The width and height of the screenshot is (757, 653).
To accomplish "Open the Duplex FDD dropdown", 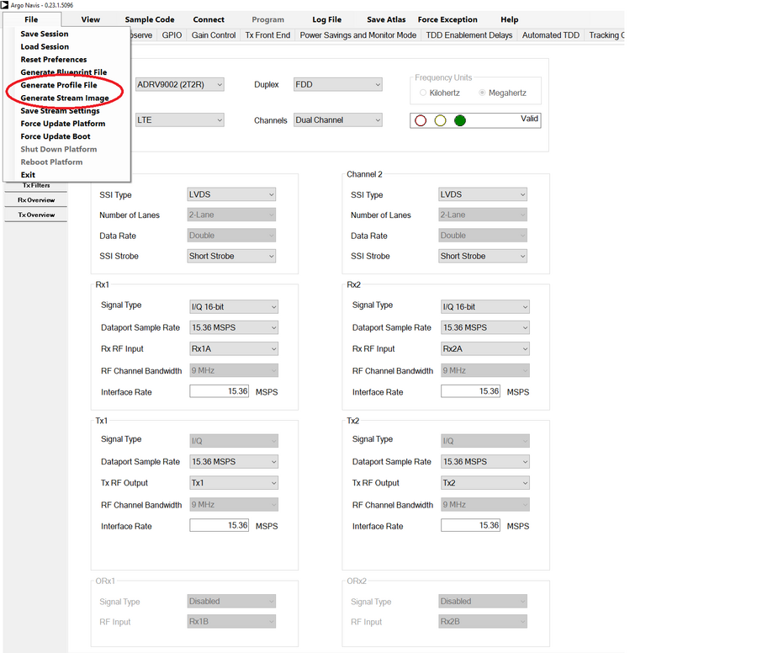I will pyautogui.click(x=336, y=84).
